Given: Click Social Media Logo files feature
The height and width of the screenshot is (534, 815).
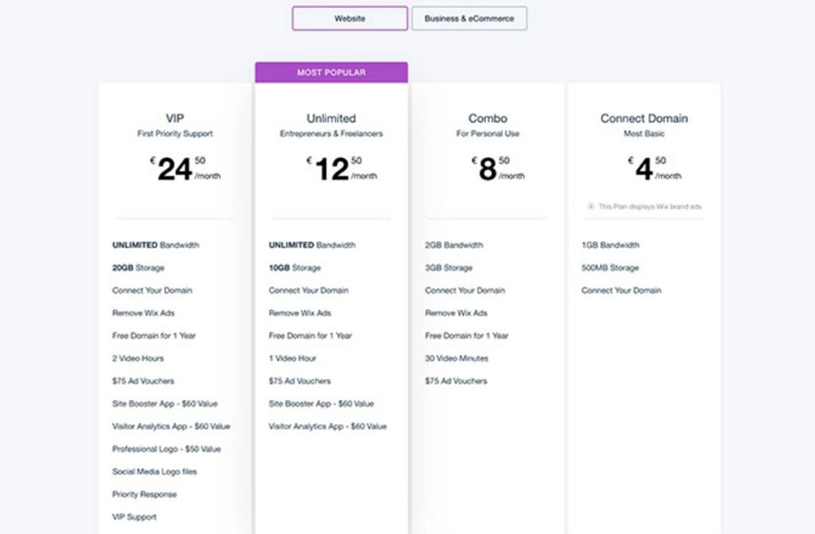Looking at the screenshot, I should click(154, 471).
